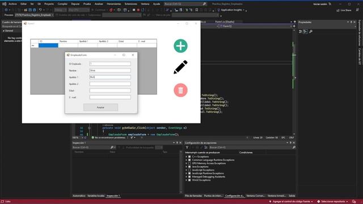Image resolution: width=363 pixels, height=204 pixels.
Task: Toggle JavaScript Runtime Exceptions checkbox
Action: pos(189,173)
